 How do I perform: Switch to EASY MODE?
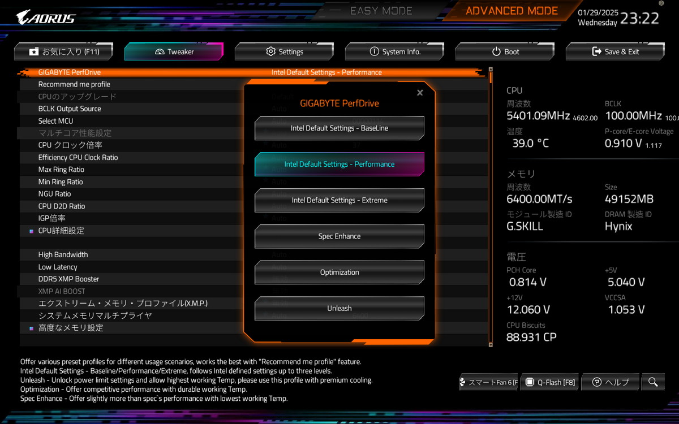(x=381, y=11)
